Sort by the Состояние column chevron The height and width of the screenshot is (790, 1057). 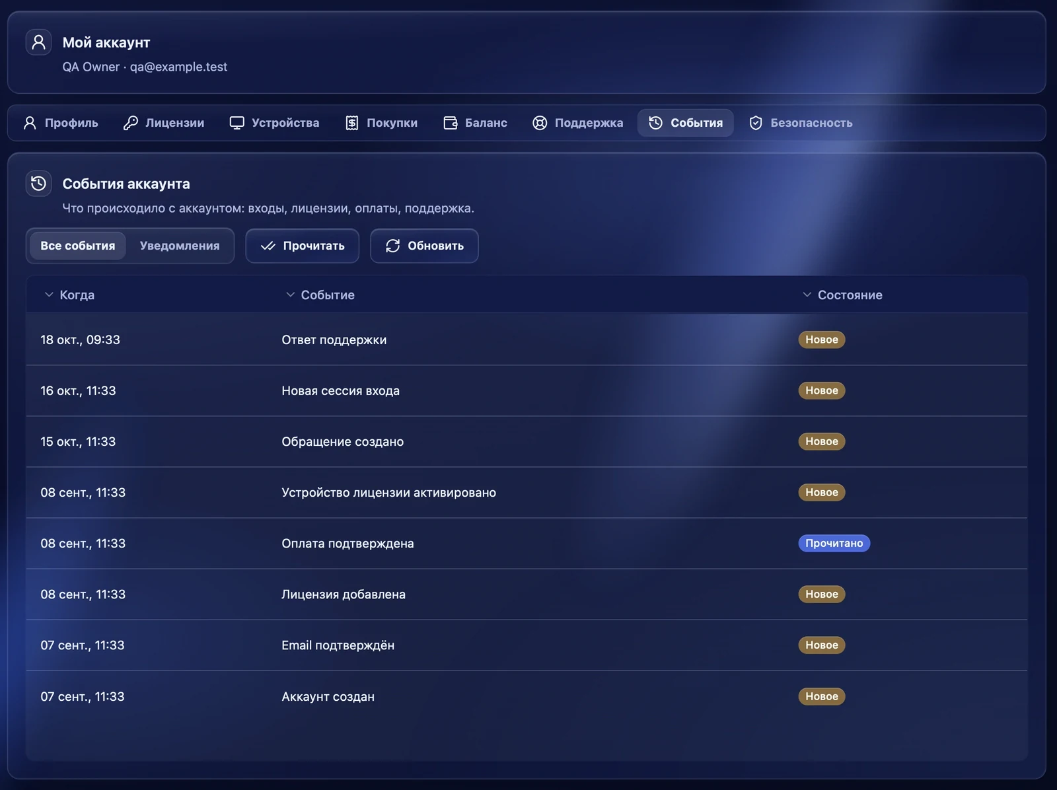(807, 295)
